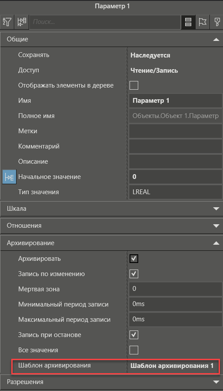Screen dimensions: 223x391
Task: Focus the Поиск search field
Action: pos(105,23)
